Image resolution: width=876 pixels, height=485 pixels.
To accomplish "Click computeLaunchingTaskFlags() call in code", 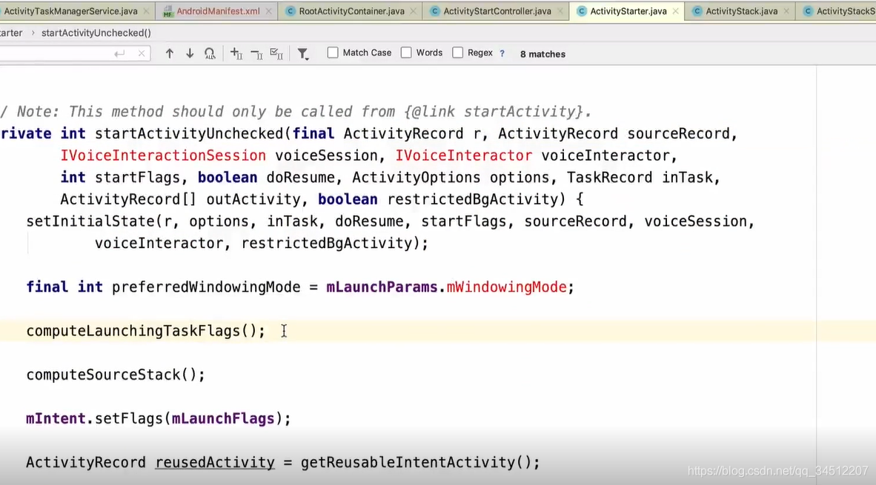I will tap(145, 331).
